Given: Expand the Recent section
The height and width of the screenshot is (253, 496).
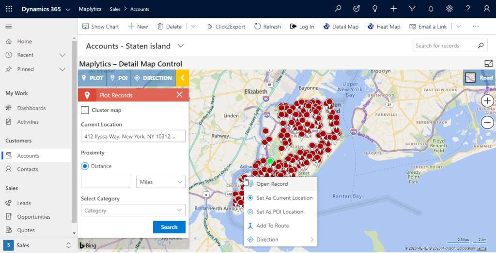Looking at the screenshot, I should pos(62,55).
